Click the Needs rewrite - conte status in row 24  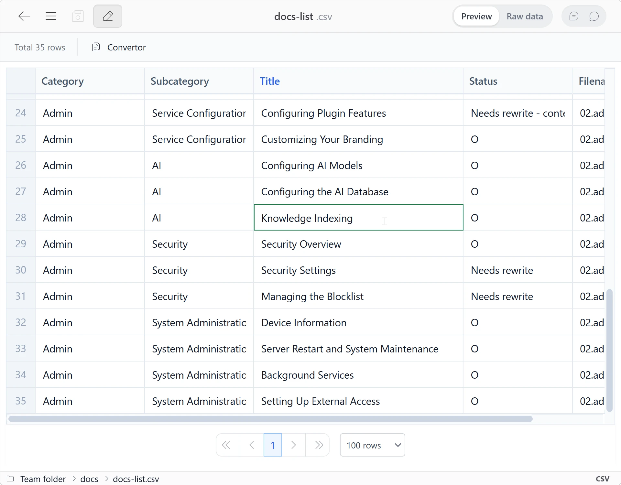click(x=518, y=113)
